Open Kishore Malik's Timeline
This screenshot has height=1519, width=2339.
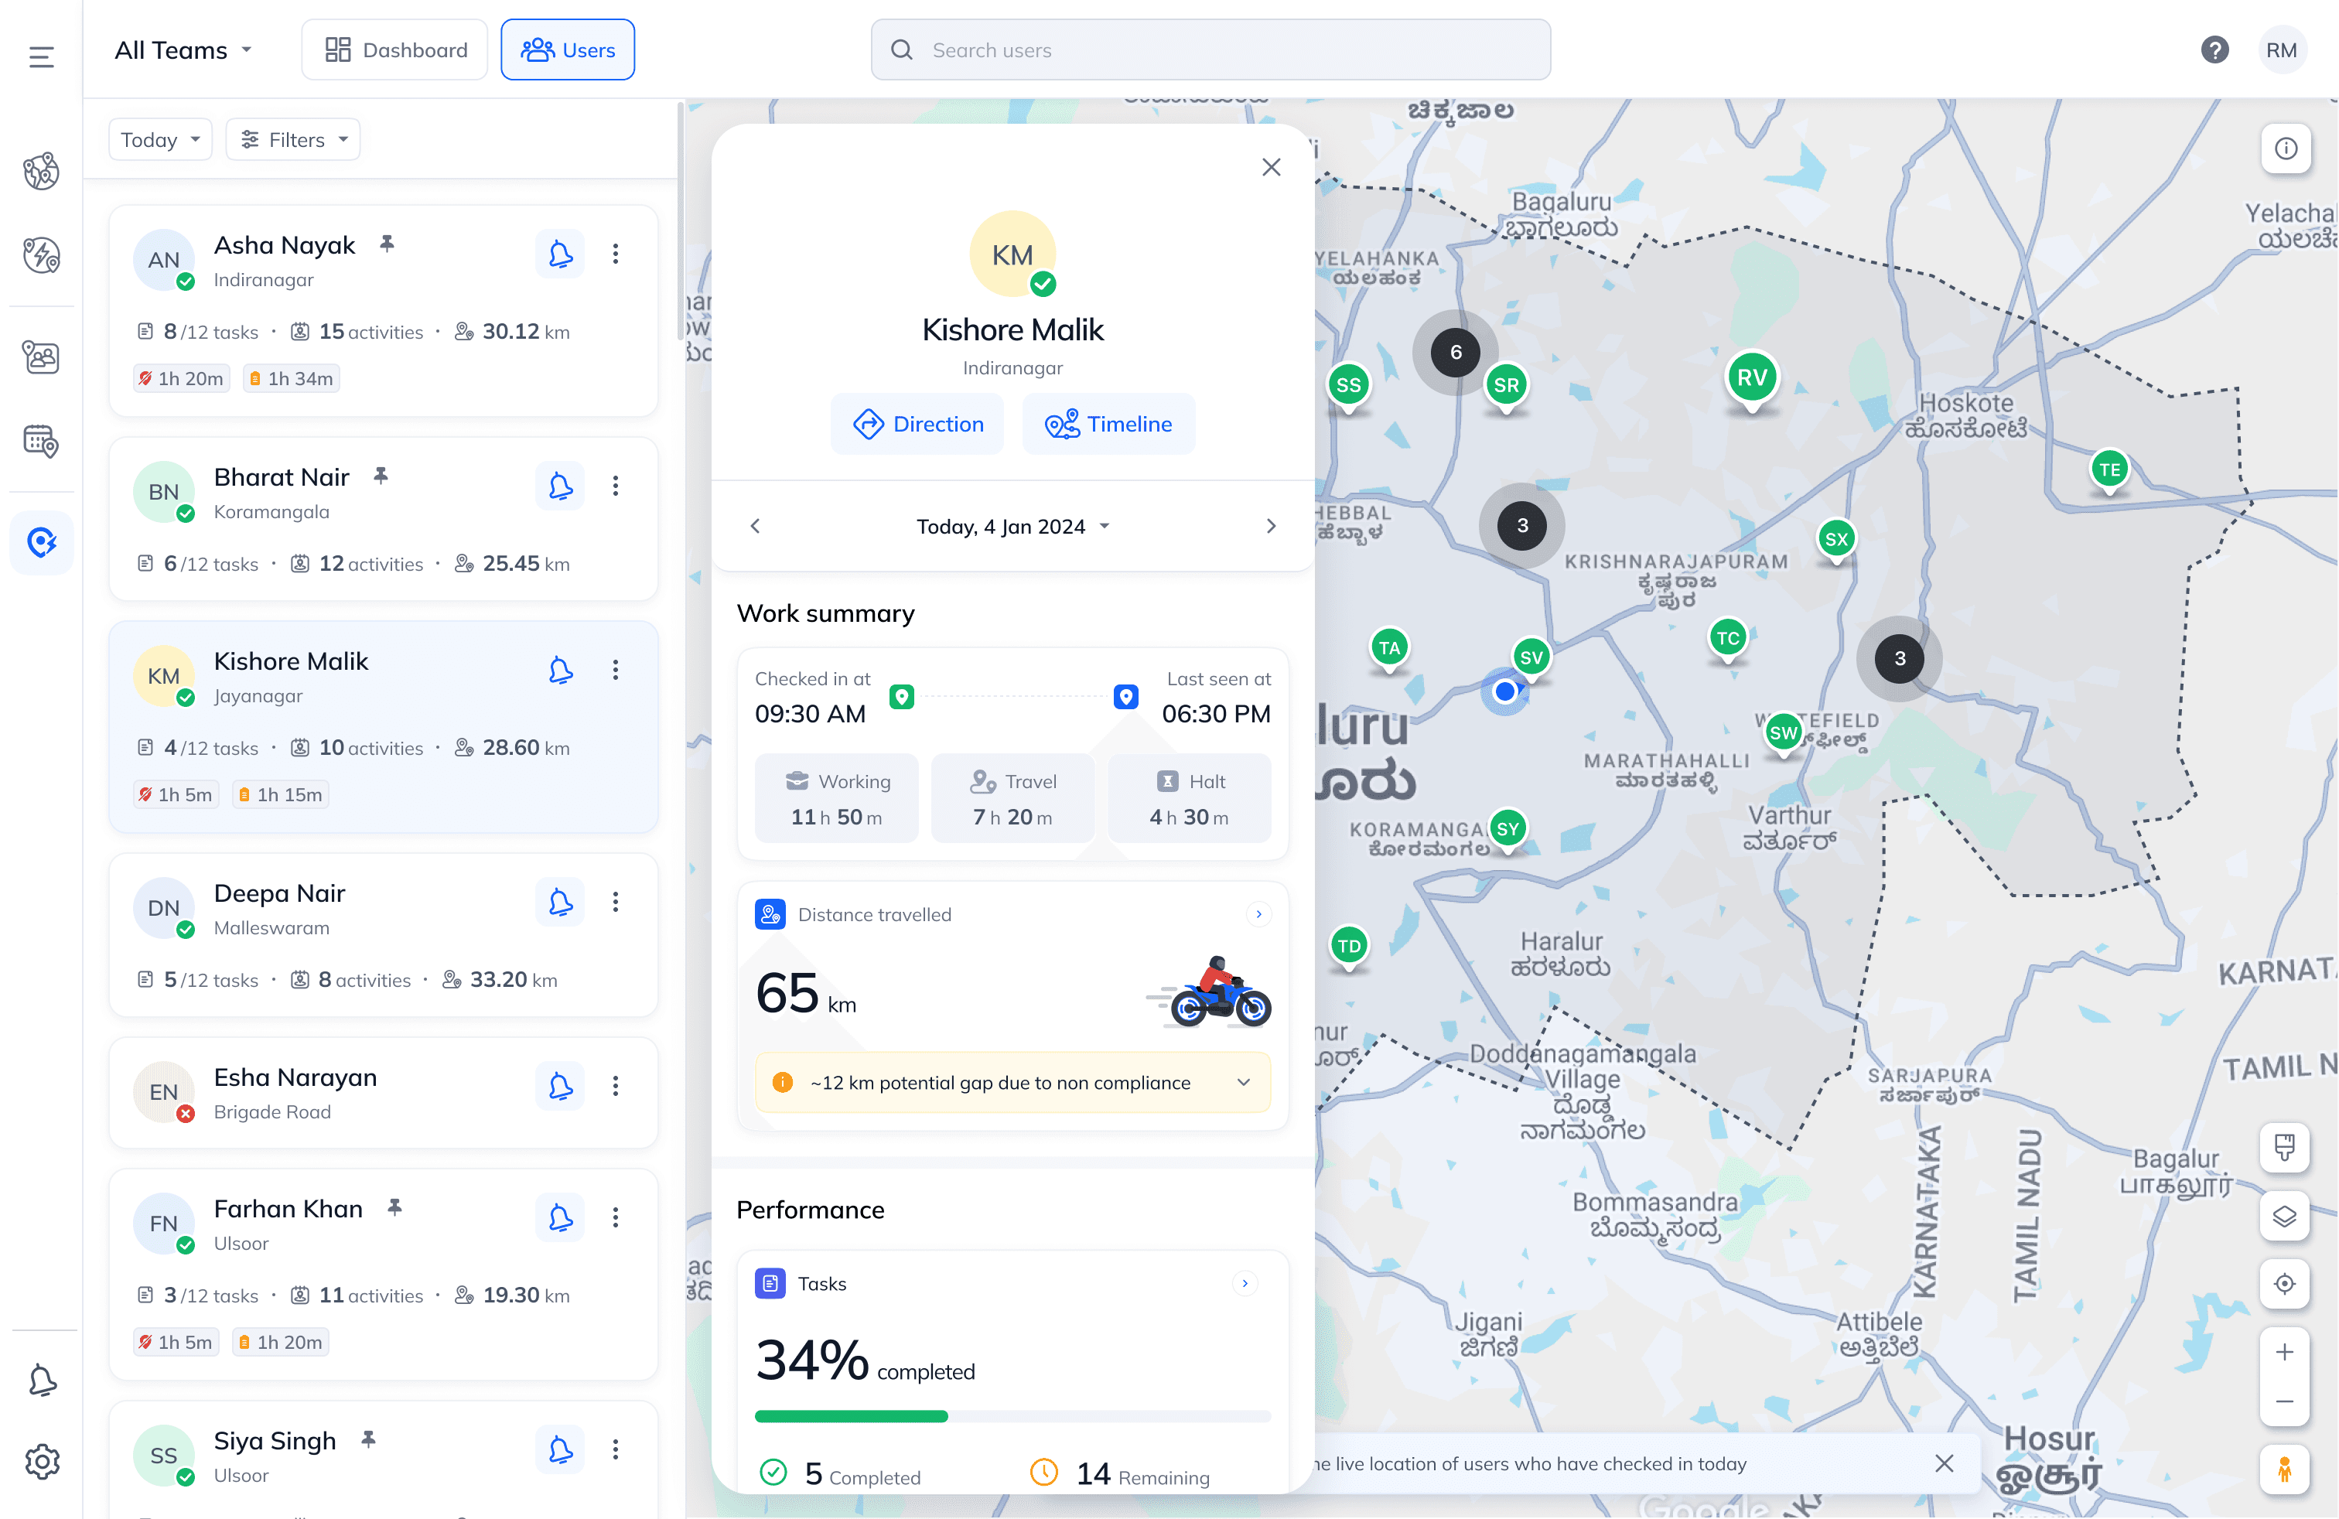[1108, 424]
